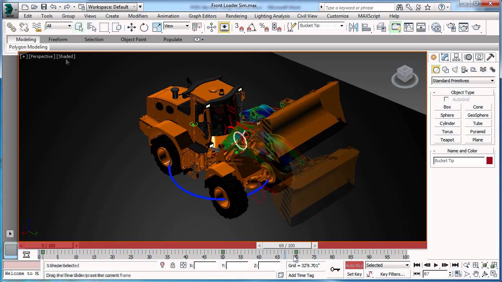Click the Align tool icon
Screen dimensions: 502x282
click(x=366, y=27)
